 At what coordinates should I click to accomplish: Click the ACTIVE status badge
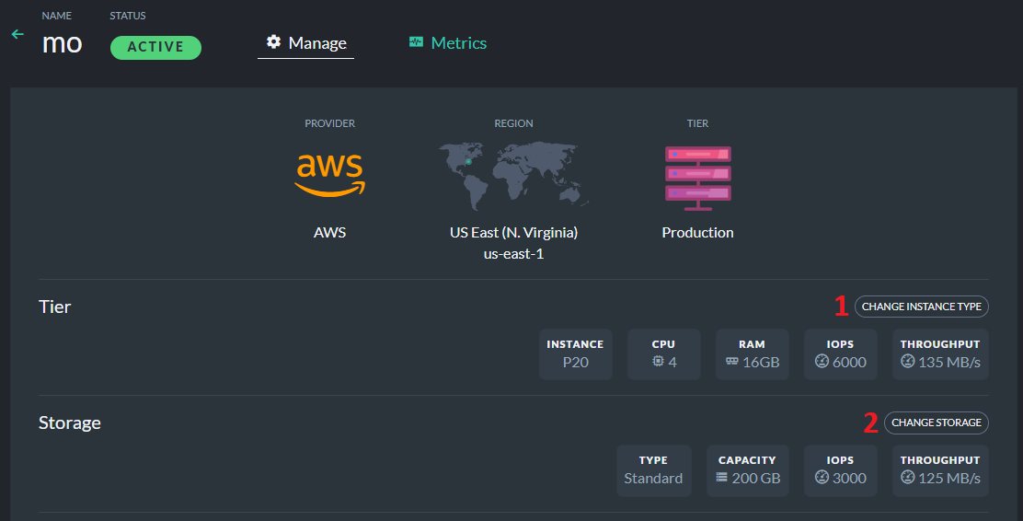155,48
